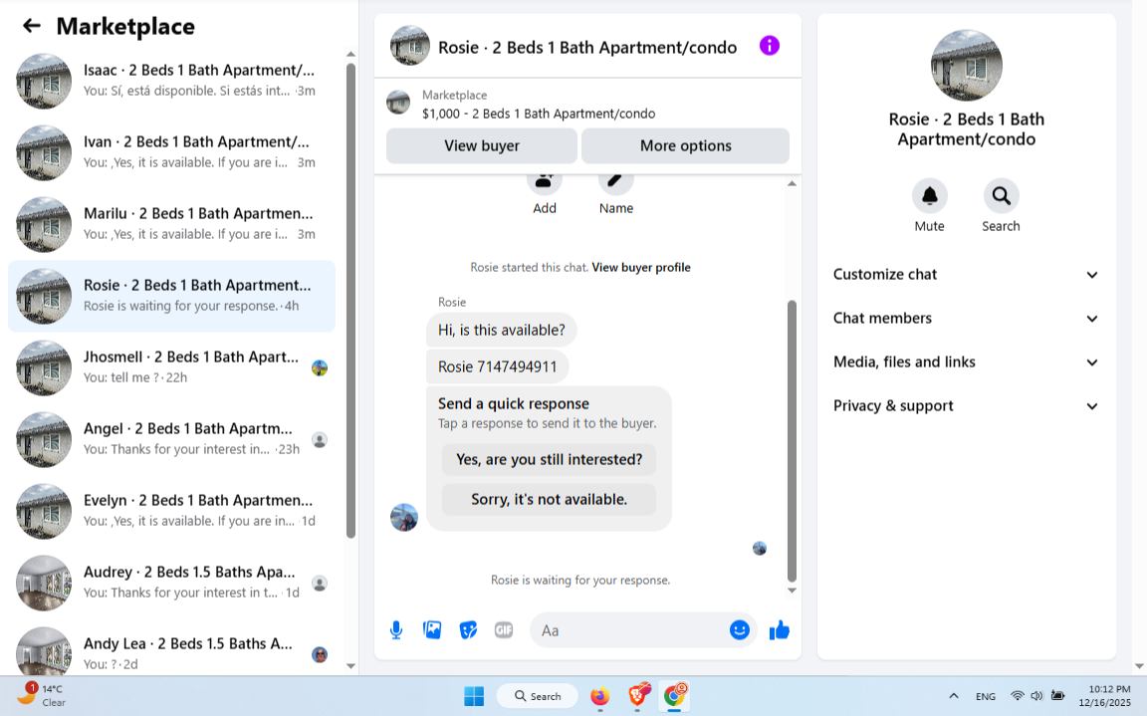
Task: Search in conversation using magnifier icon
Action: 1001,196
